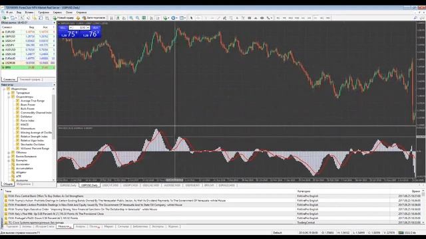Expand the Volumes folder in Navigator

point(9,153)
